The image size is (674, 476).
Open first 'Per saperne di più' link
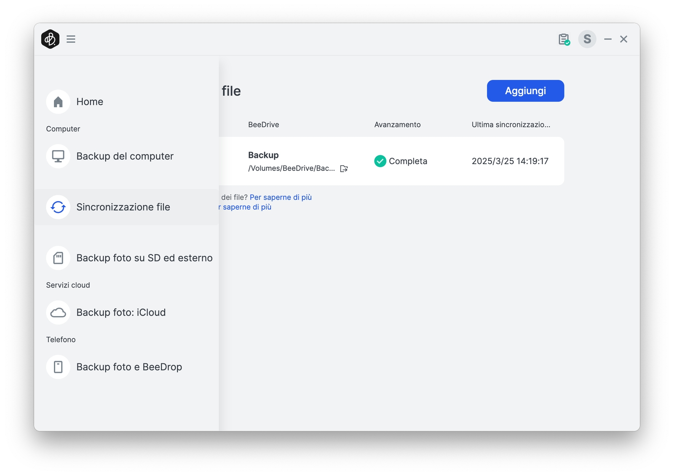point(281,197)
